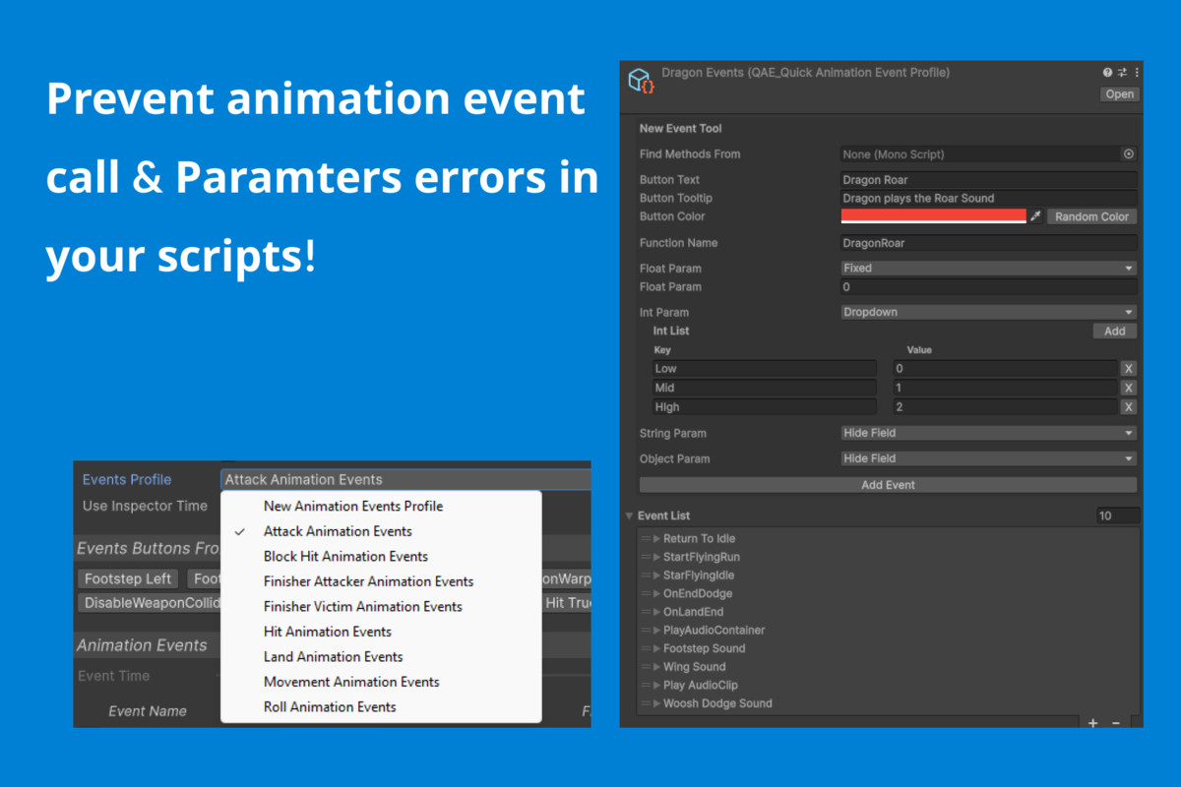Click the Function Name field containing DragonRoar

pyautogui.click(x=986, y=242)
